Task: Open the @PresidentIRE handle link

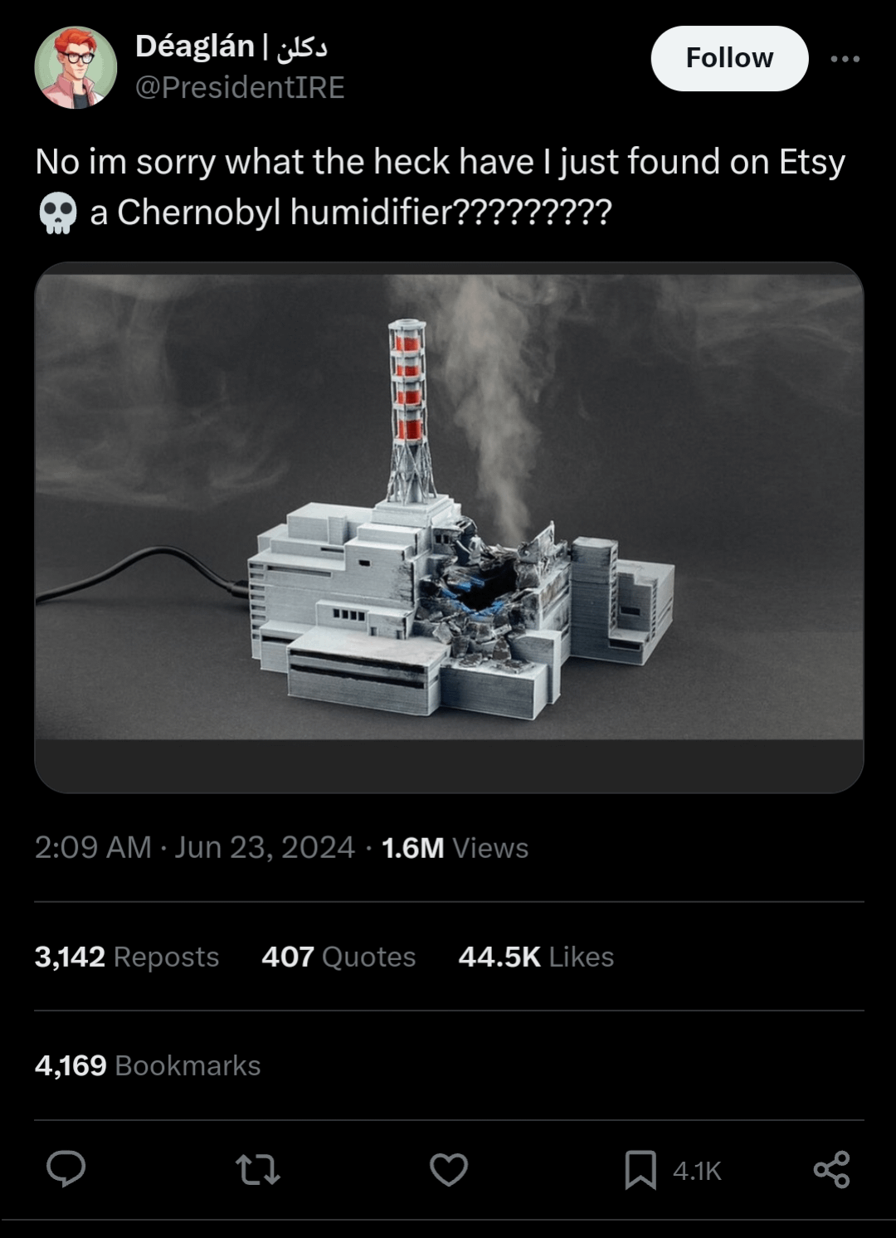Action: click(x=240, y=87)
